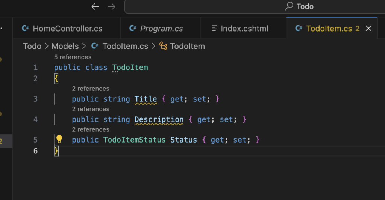The width and height of the screenshot is (385, 200).
Task: Open the Models breadcrumb folder
Action: click(x=65, y=46)
